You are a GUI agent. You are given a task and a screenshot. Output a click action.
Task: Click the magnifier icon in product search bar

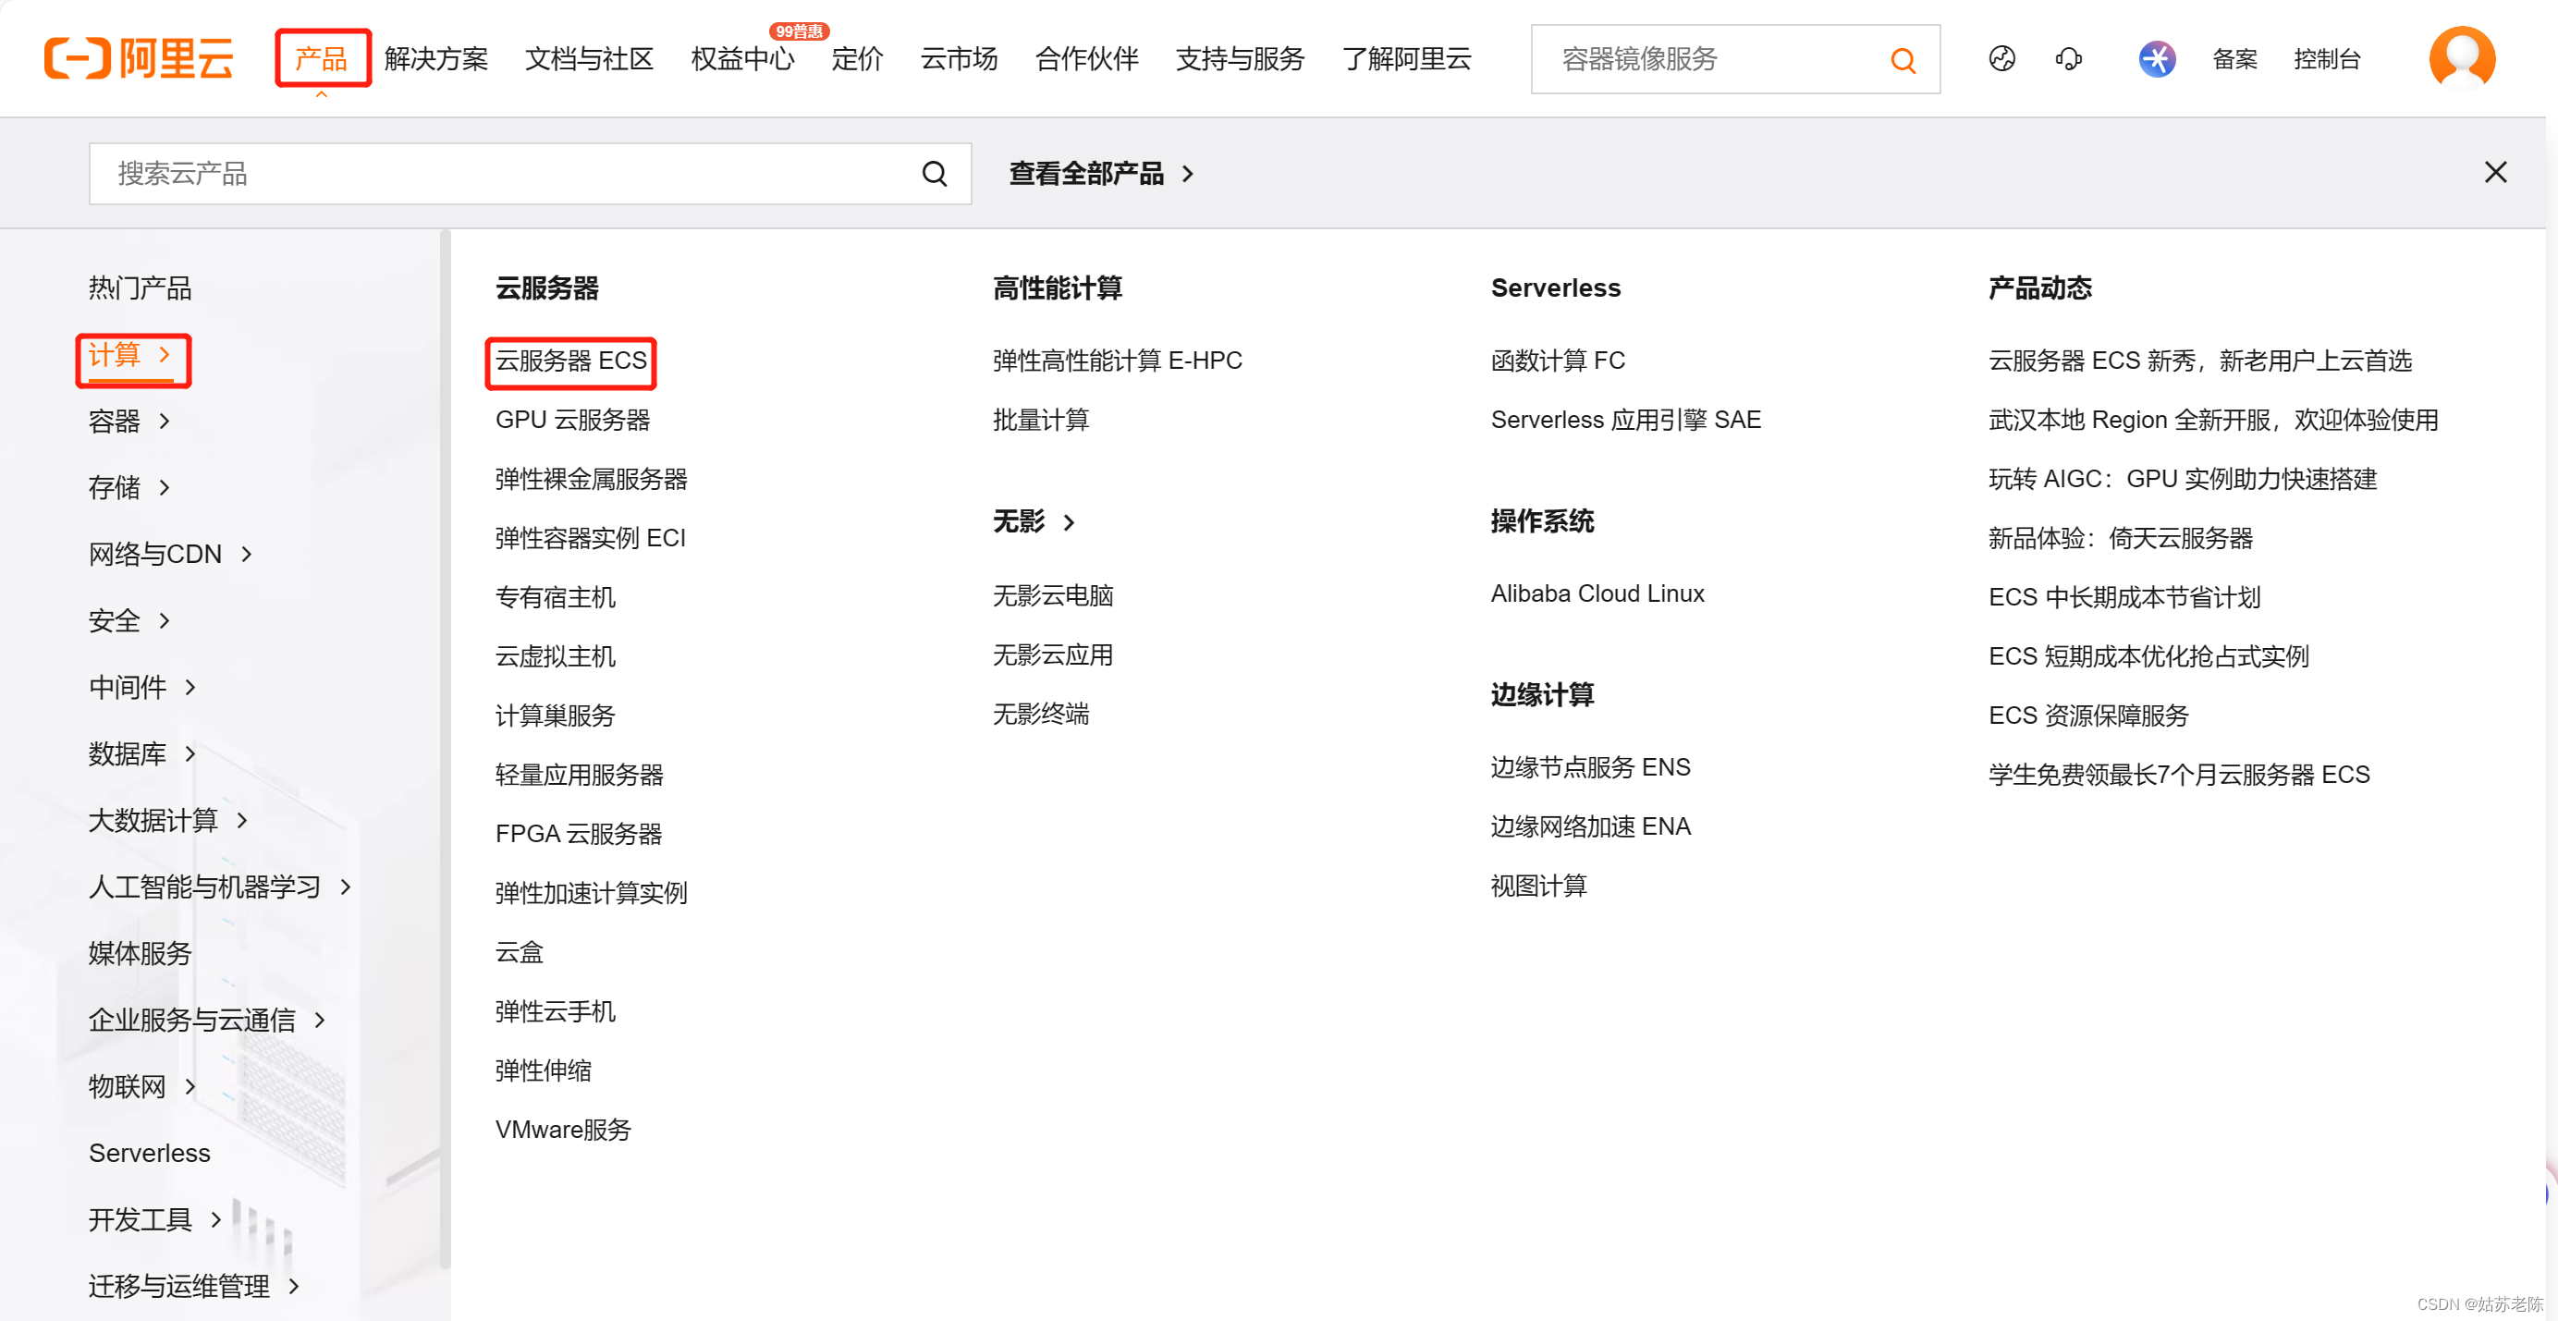[935, 174]
